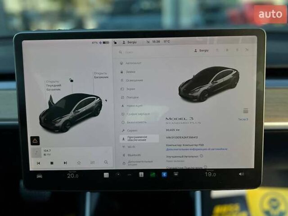Screen dimensions: 288x216
Task: Stop radio playback
Action: 52,163
